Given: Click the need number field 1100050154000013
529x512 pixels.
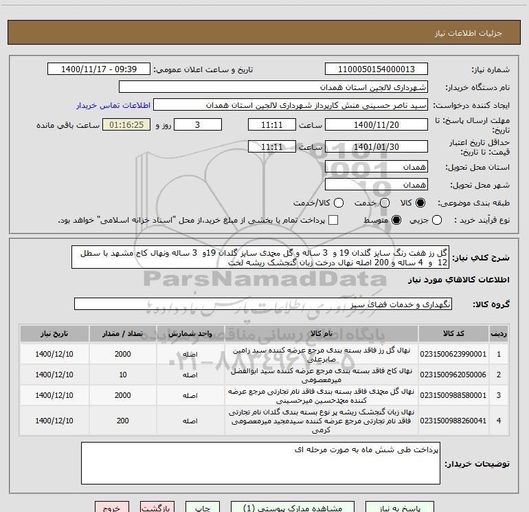Looking at the screenshot, I should pyautogui.click(x=376, y=69).
